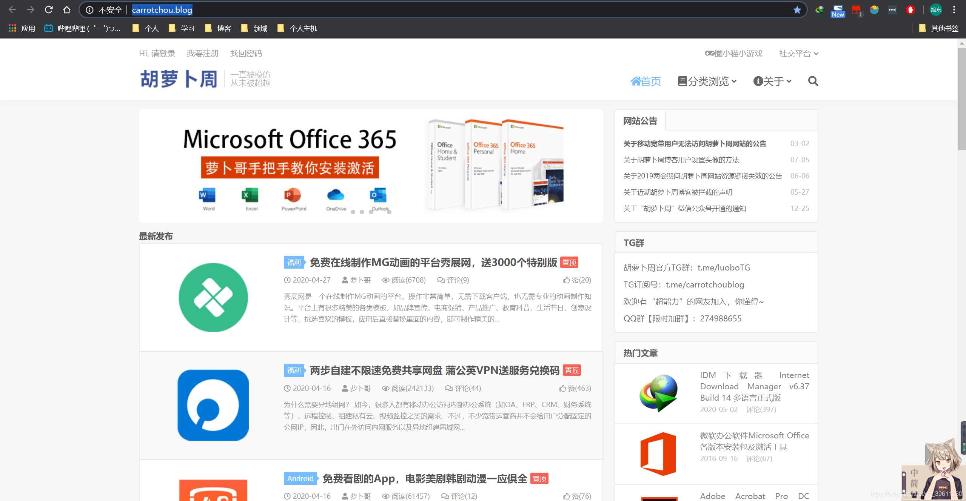
Task: Click the browser home icon
Action: [67, 10]
